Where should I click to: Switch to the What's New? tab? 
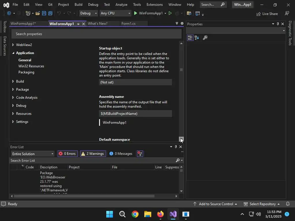[98, 24]
